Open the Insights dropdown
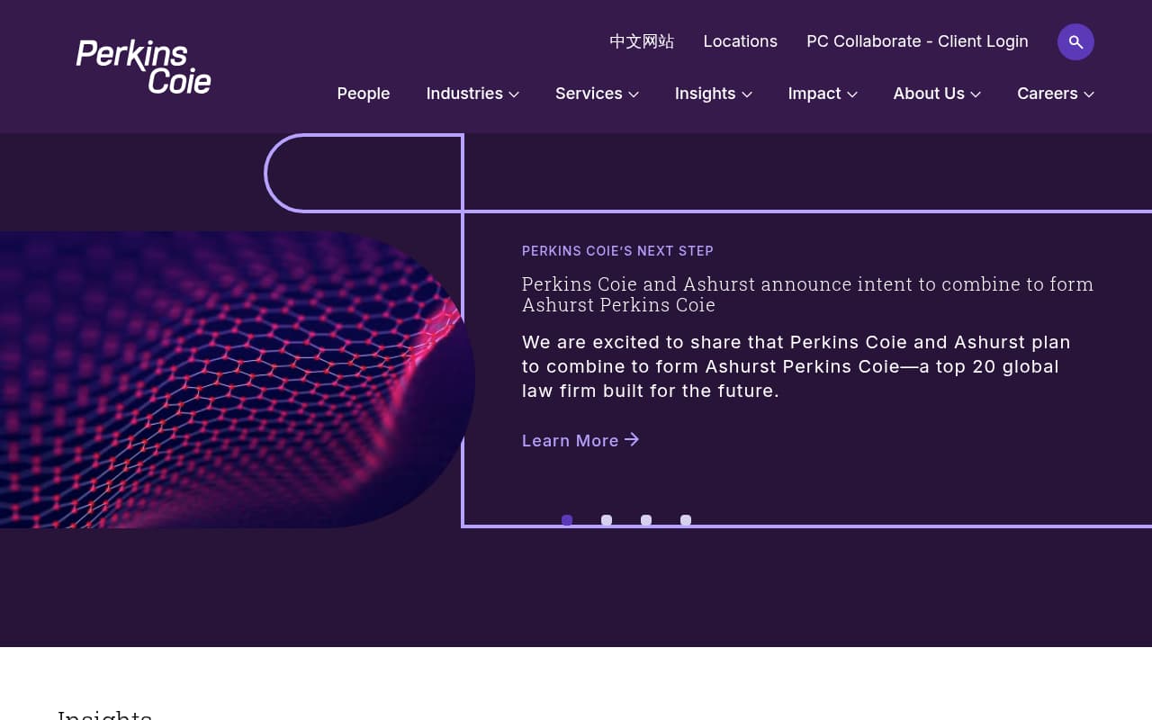The width and height of the screenshot is (1152, 720). [x=713, y=94]
